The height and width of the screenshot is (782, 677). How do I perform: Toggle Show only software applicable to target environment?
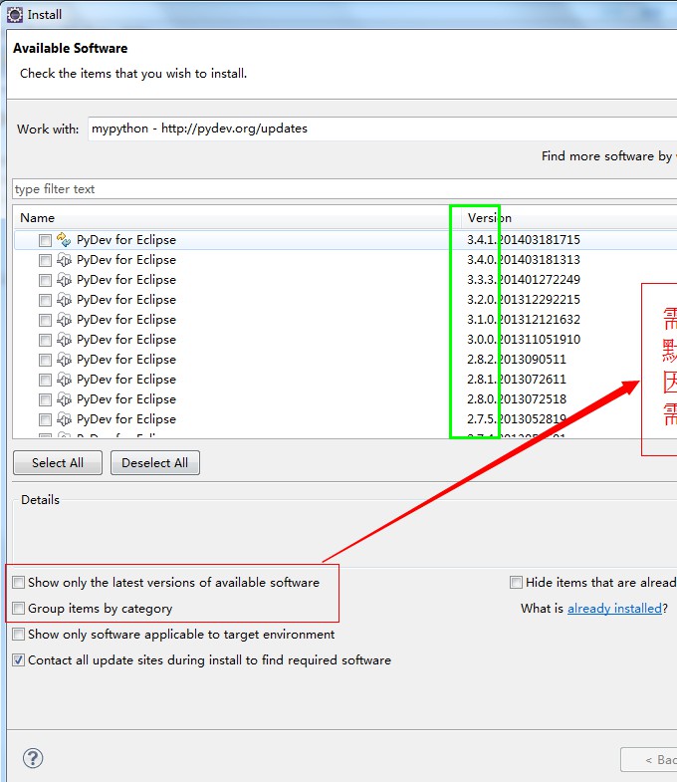coord(19,634)
